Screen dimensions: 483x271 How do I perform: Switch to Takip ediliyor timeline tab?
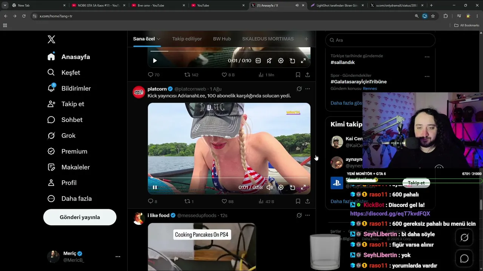point(187,39)
